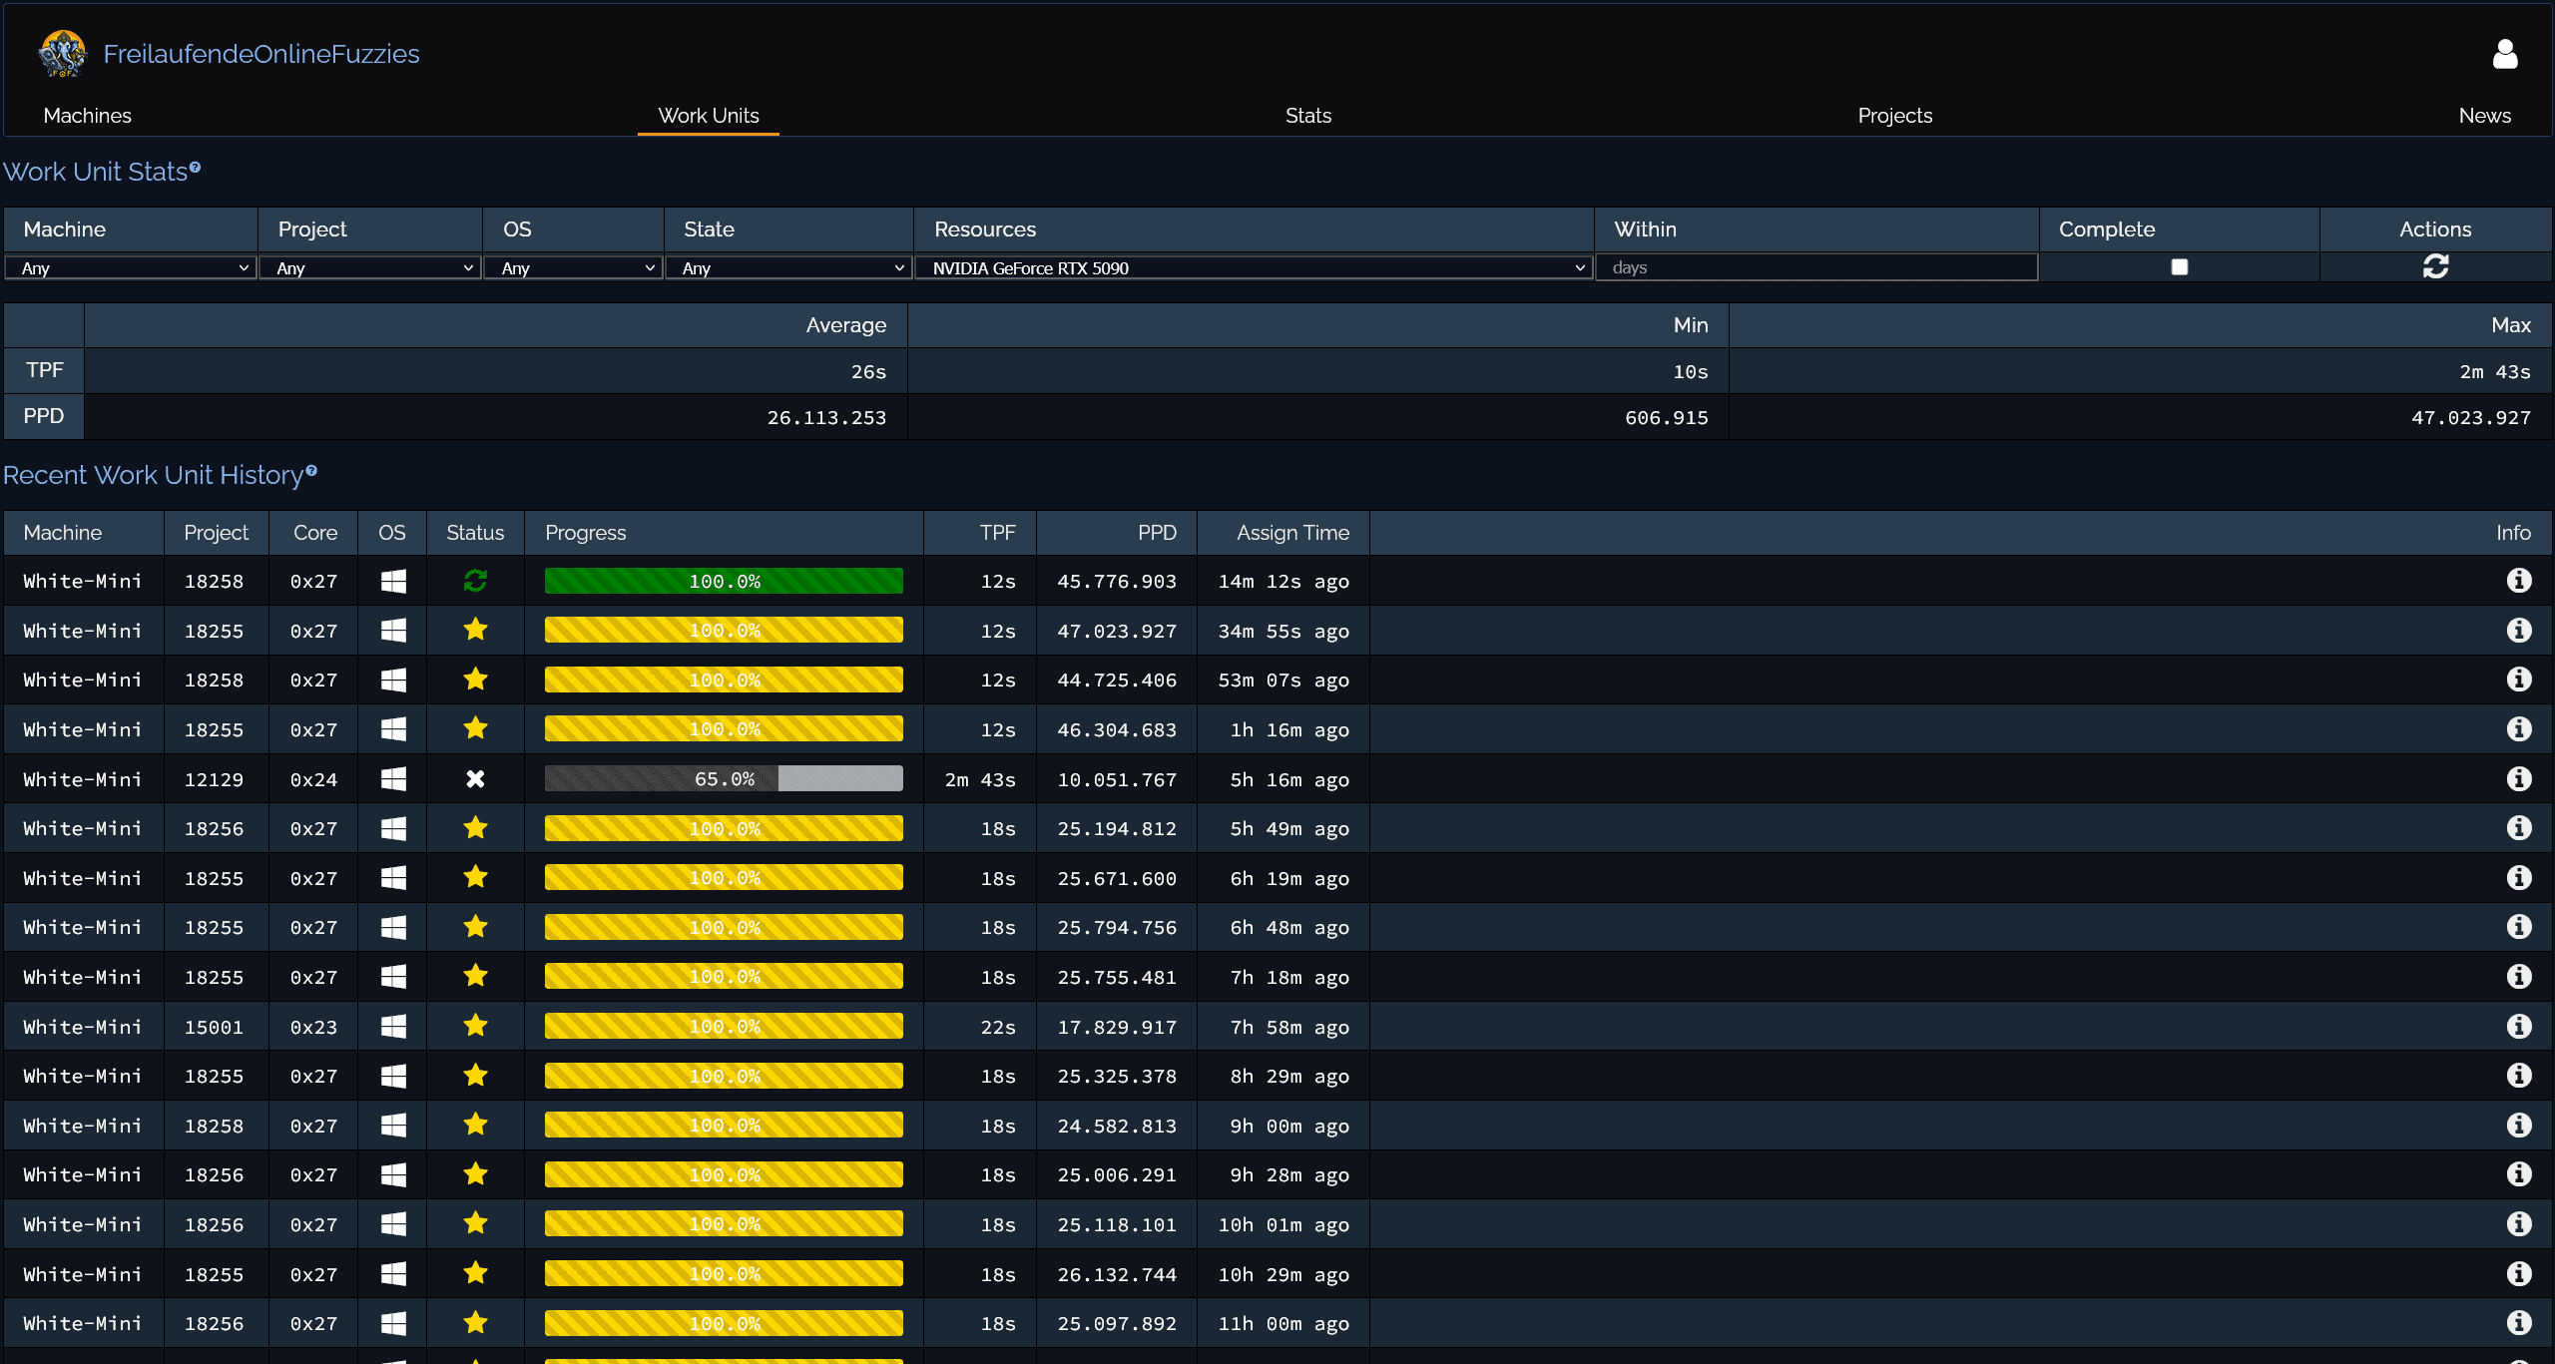Viewport: 2555px width, 1364px height.
Task: Click help icon beside Recent Work Unit History
Action: pyautogui.click(x=311, y=471)
